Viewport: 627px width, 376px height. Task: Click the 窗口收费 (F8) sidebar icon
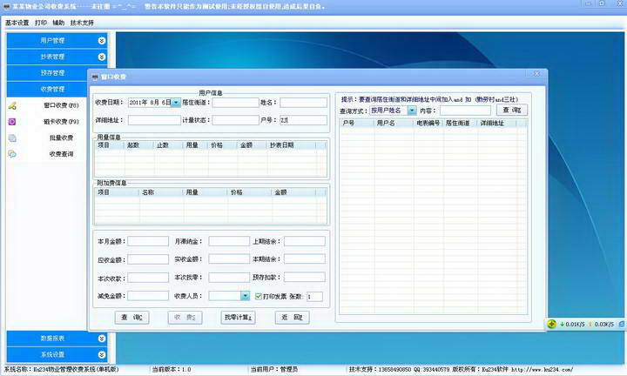pyautogui.click(x=12, y=105)
